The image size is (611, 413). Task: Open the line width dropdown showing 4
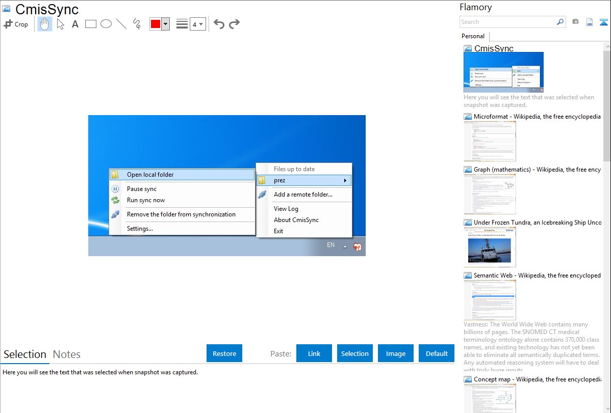click(x=197, y=24)
